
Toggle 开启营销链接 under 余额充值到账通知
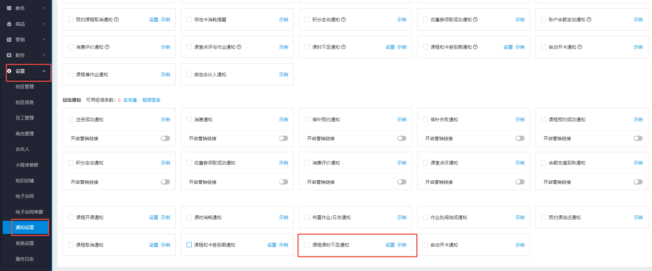click(638, 182)
